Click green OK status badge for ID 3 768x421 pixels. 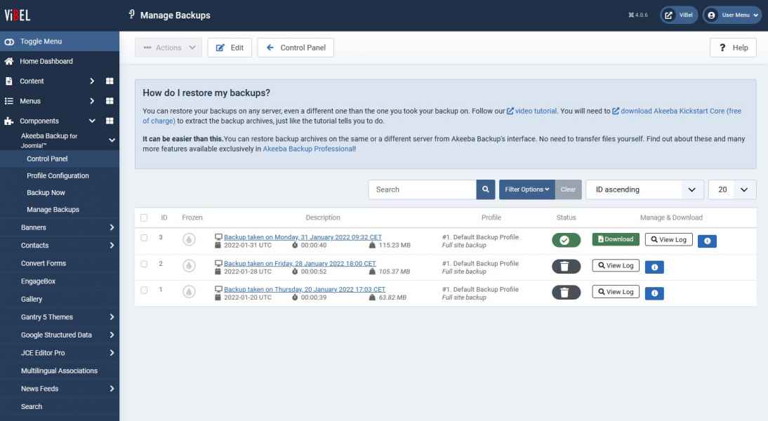tap(567, 240)
